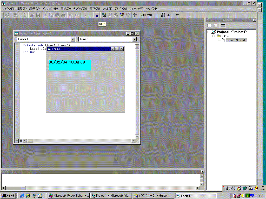
Task: Click the スタート button on the taskbar
Action: pos(8,196)
